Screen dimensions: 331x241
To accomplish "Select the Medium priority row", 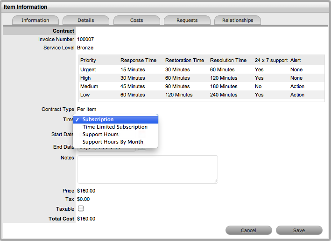I will [202, 86].
